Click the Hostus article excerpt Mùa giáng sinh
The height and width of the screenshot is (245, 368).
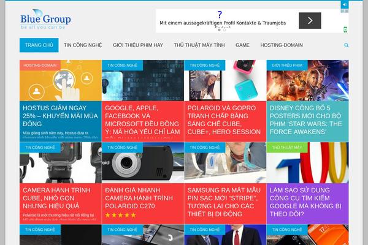60,135
